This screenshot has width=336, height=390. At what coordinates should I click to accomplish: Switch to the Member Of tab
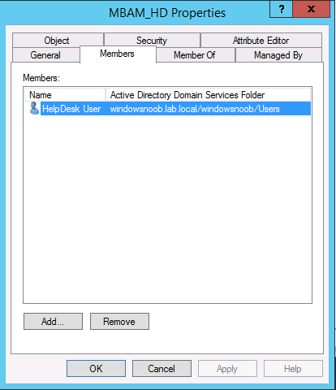tap(196, 55)
